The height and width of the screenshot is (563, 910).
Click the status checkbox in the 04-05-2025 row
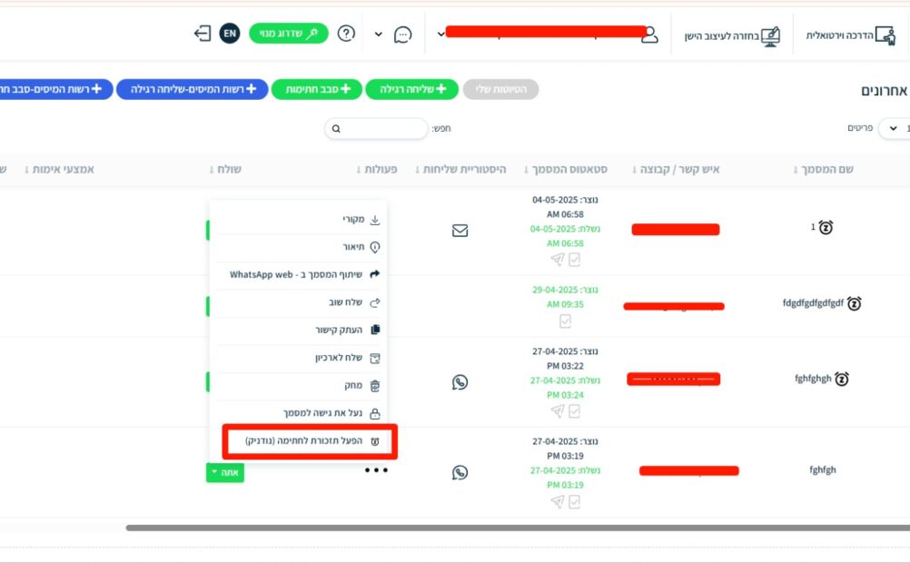coord(574,259)
